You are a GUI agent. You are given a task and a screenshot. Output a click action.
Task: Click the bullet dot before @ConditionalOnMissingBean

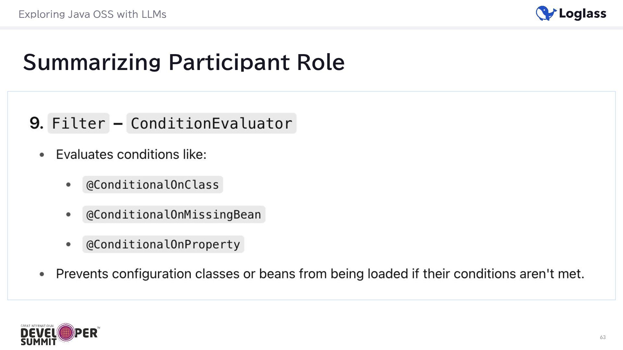[68, 215]
